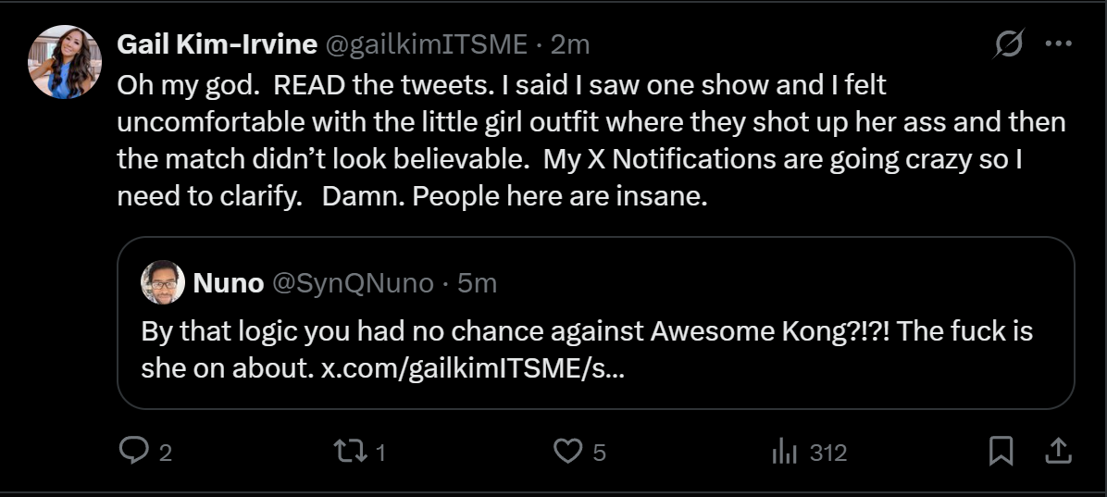Like the tweet with the heart icon
This screenshot has height=497, width=1107.
coord(566,452)
